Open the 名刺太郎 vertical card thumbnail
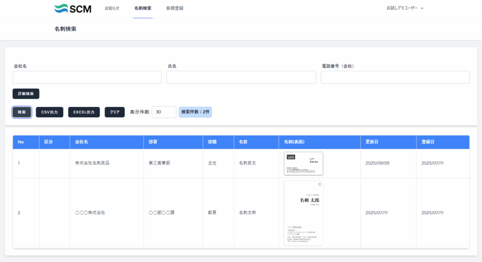The width and height of the screenshot is (482, 262). click(304, 213)
